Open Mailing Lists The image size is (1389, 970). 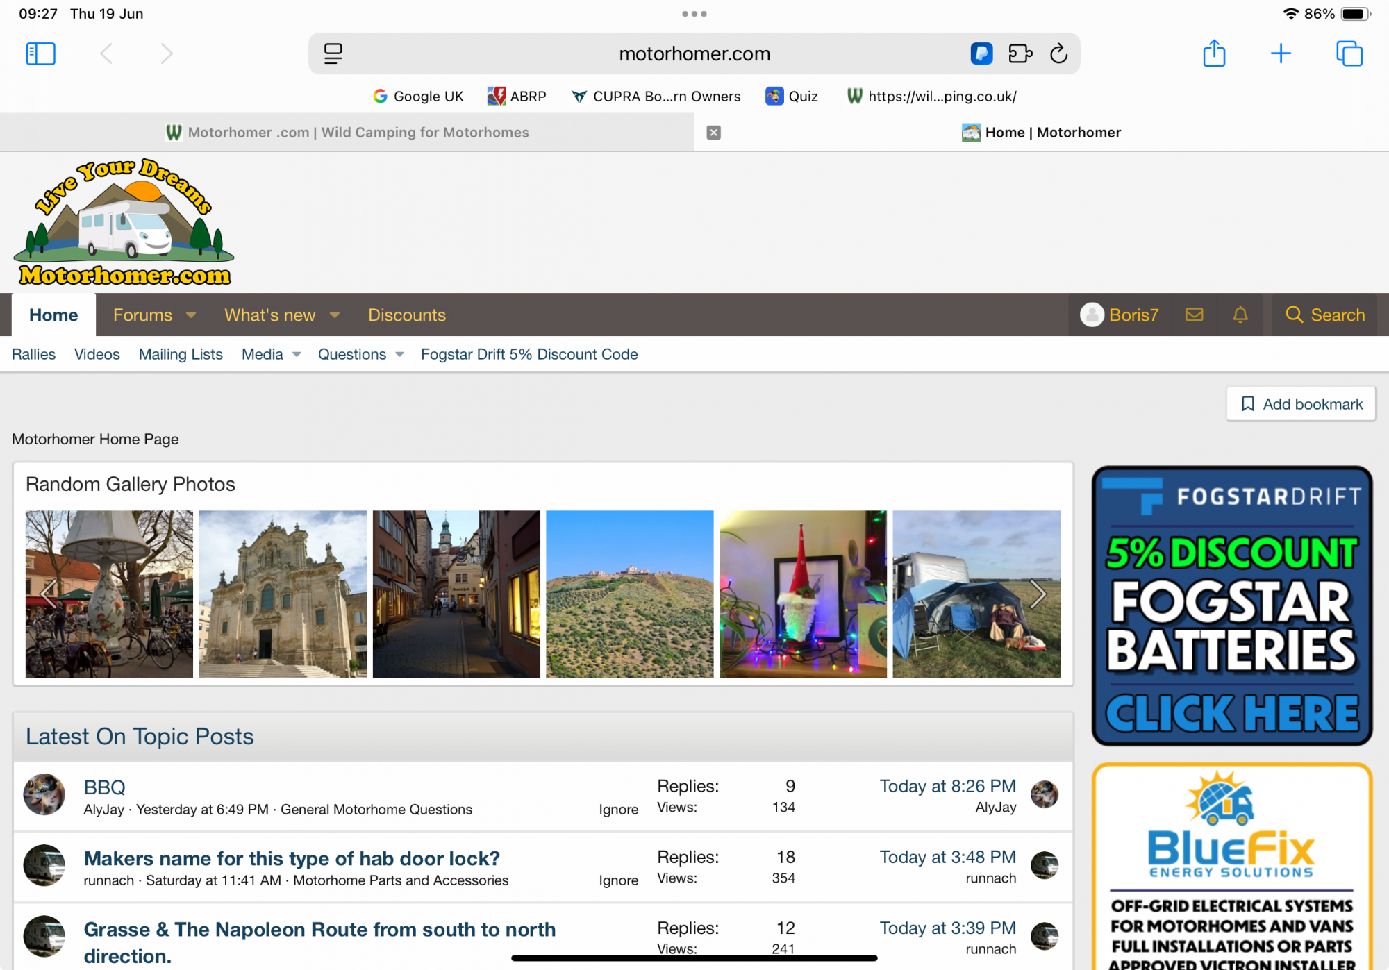(x=181, y=354)
